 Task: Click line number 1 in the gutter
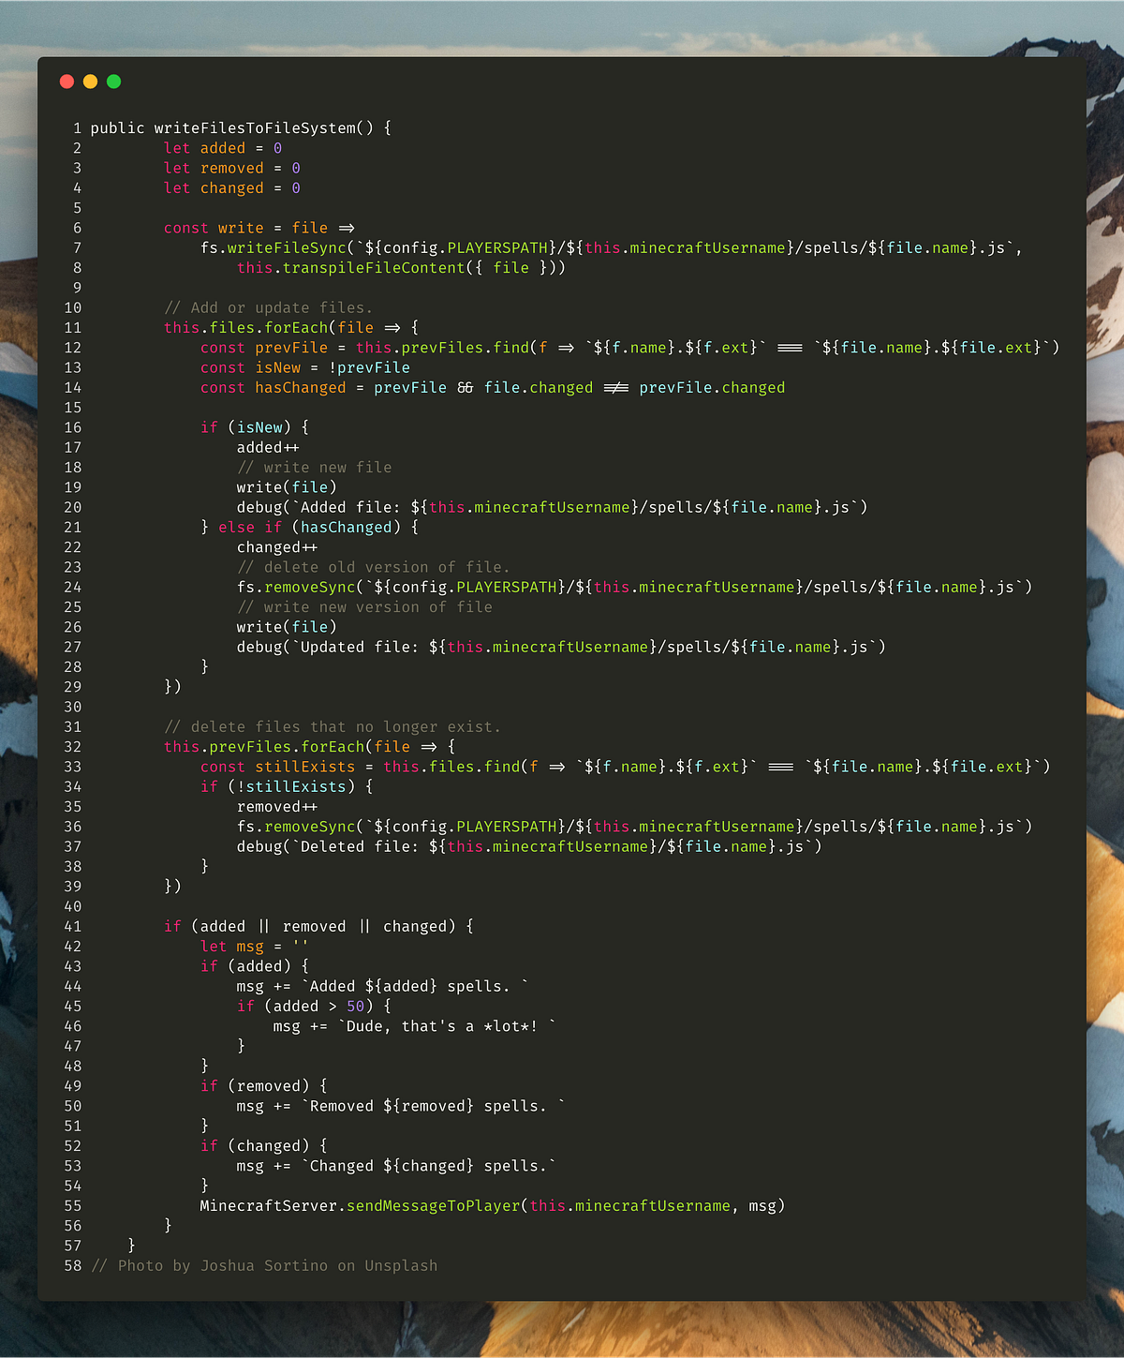76,128
